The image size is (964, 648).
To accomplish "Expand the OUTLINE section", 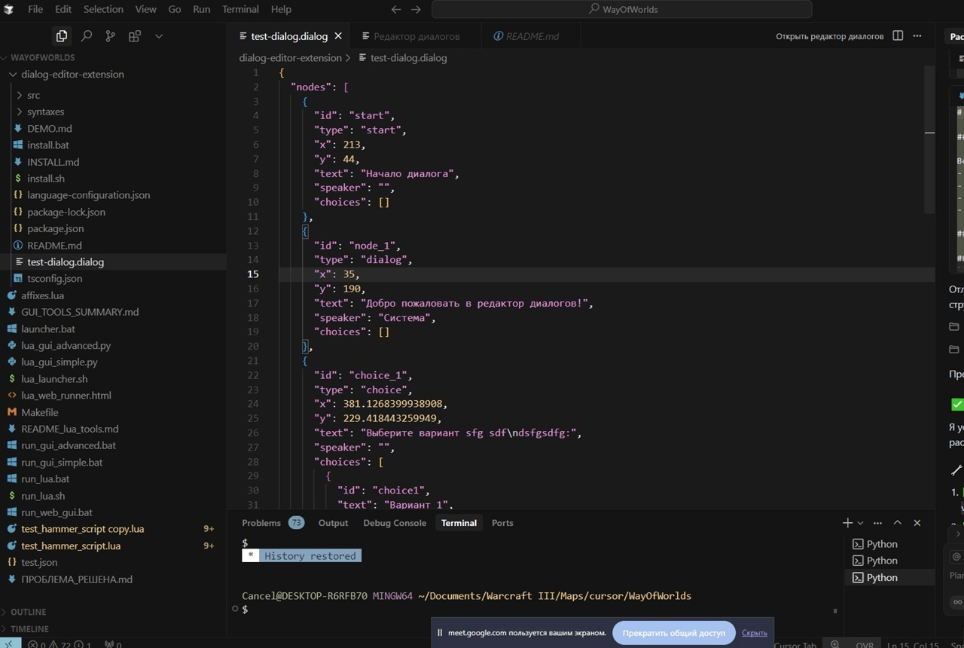I will (x=28, y=612).
